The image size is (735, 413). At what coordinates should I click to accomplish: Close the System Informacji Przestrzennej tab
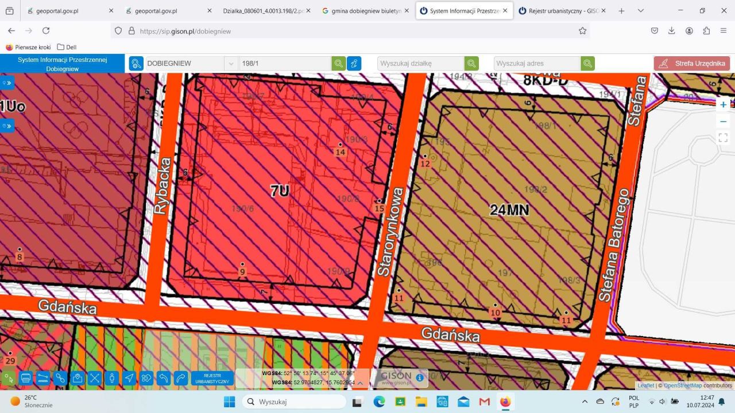coord(505,11)
